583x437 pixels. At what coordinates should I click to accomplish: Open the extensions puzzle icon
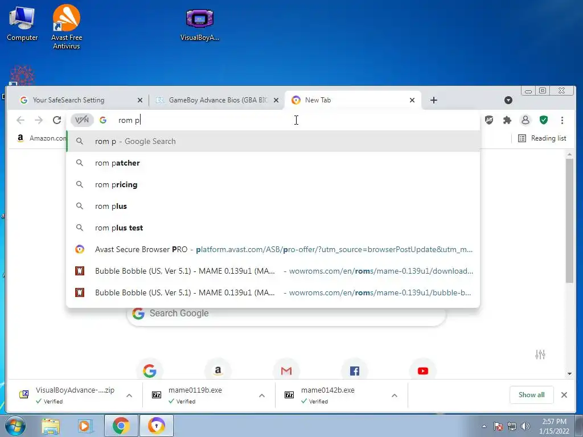(x=507, y=120)
